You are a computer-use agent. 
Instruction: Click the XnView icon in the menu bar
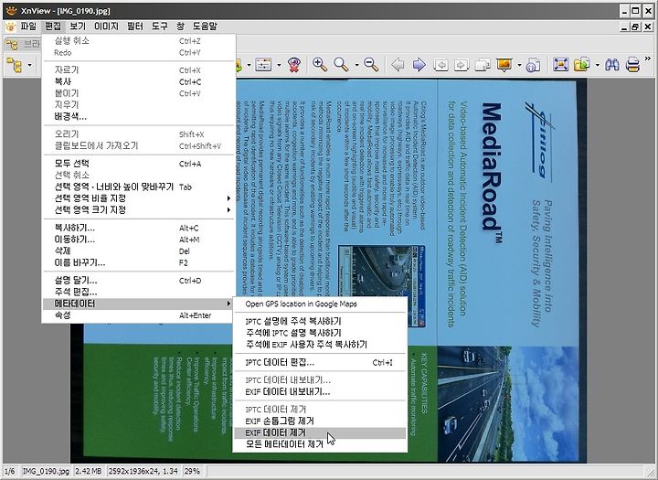tap(10, 27)
